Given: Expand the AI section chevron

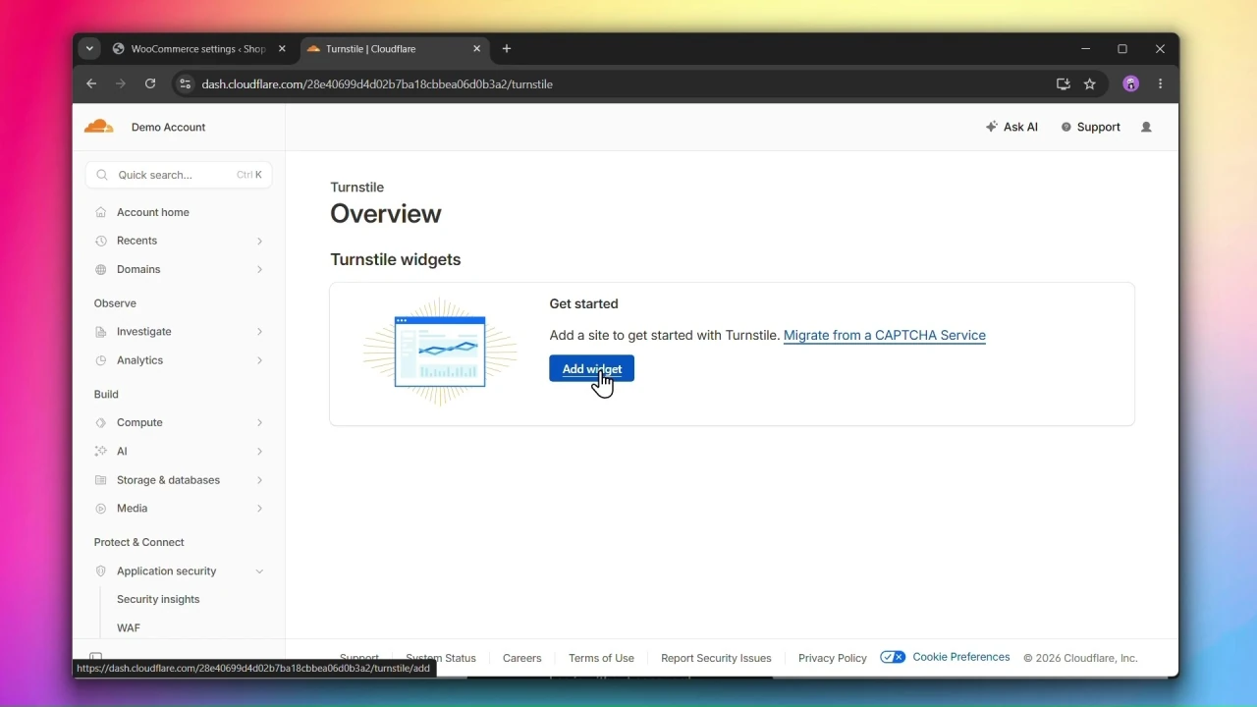Looking at the screenshot, I should [x=259, y=452].
